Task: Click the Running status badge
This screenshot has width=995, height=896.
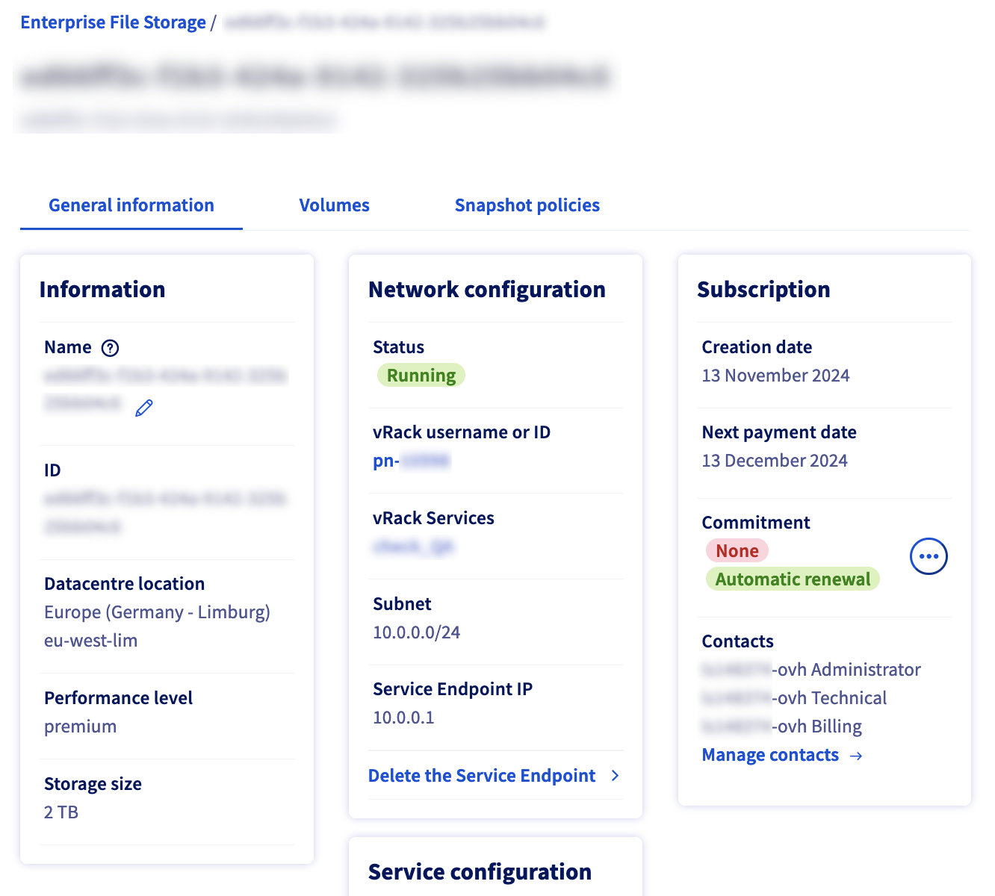Action: coord(421,375)
